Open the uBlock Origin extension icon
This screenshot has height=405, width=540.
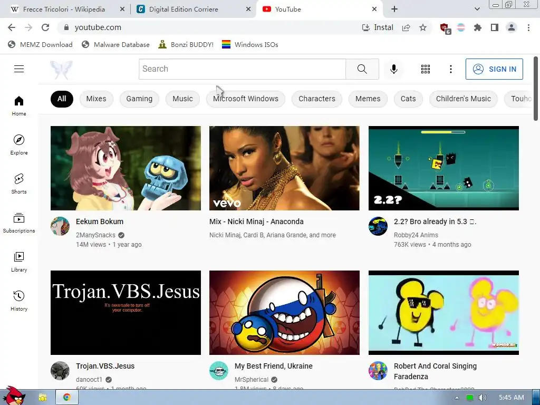pyautogui.click(x=445, y=28)
